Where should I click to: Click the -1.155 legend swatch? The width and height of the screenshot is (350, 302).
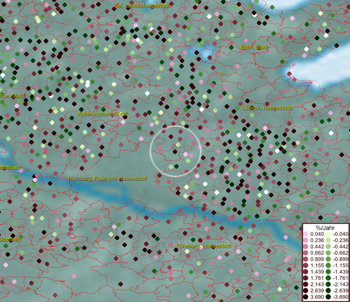tap(328, 265)
